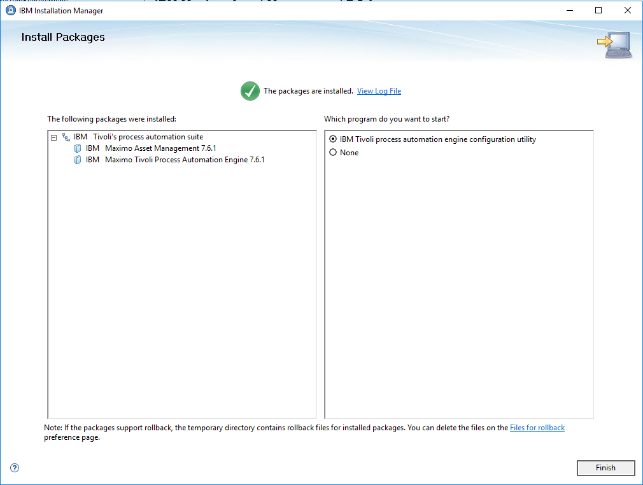The image size is (643, 485).
Task: Click the install computer icon in the banner
Action: (x=614, y=45)
